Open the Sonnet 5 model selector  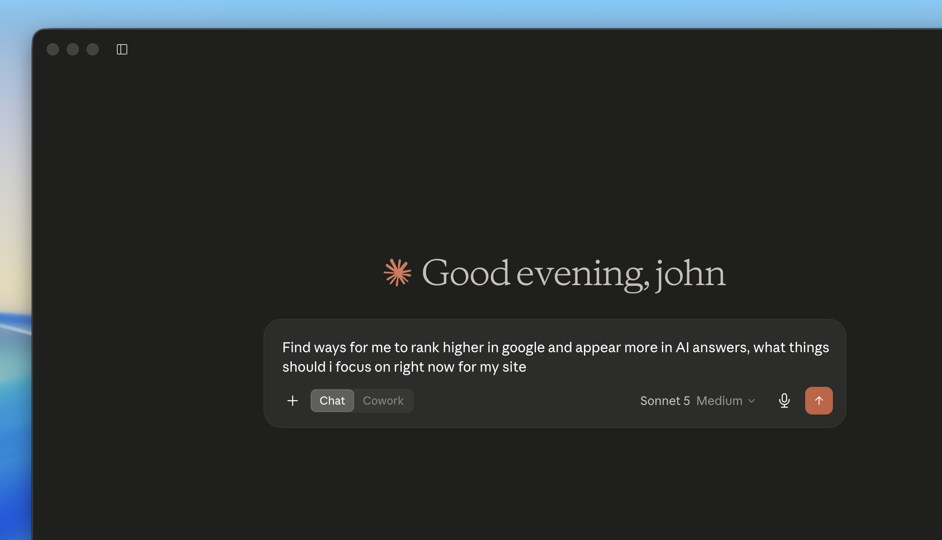(665, 401)
